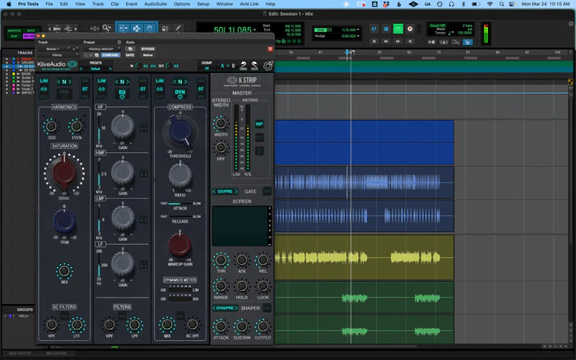Open the OVSMP oversampling dropdown
Viewport: 576px width, 360px height.
pyautogui.click(x=207, y=70)
